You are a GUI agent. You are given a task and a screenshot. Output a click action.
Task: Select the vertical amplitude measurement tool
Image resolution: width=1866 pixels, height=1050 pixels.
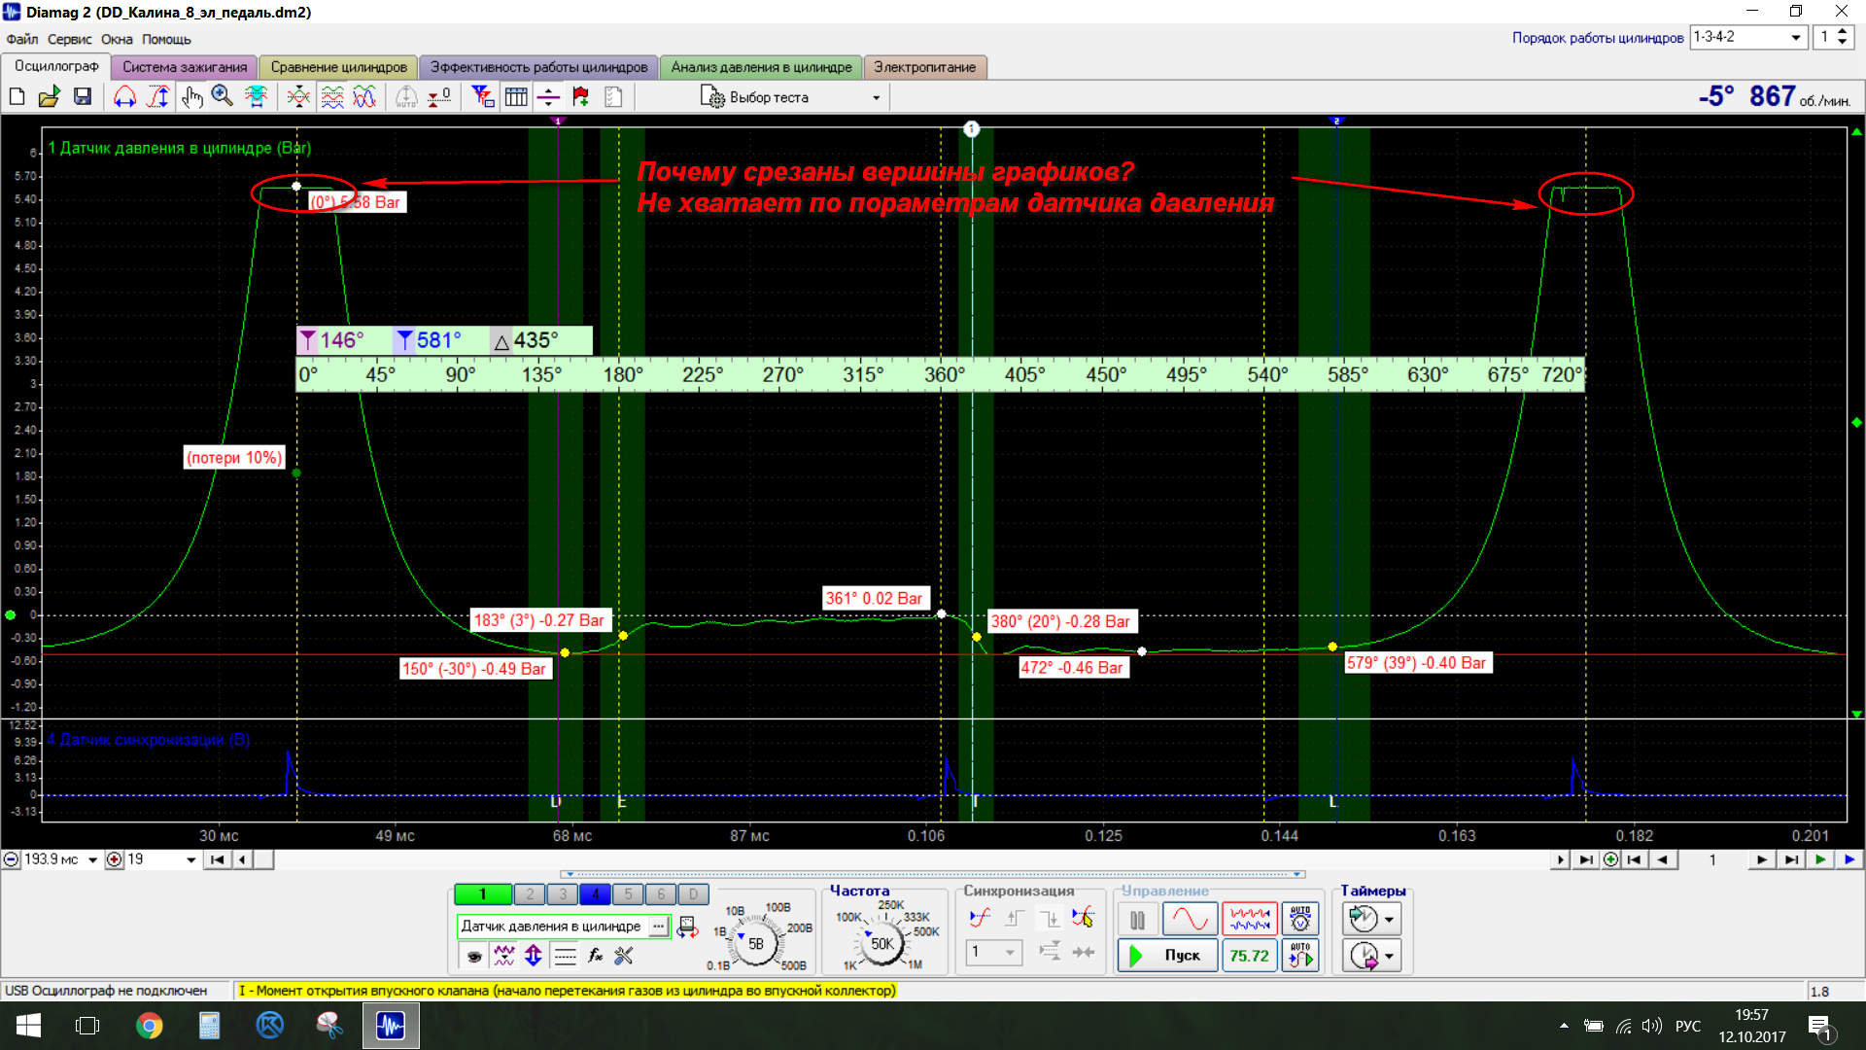pyautogui.click(x=158, y=96)
